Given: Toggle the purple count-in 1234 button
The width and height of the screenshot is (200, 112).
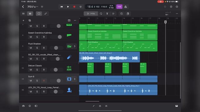Looking at the screenshot, I should click(119, 7).
